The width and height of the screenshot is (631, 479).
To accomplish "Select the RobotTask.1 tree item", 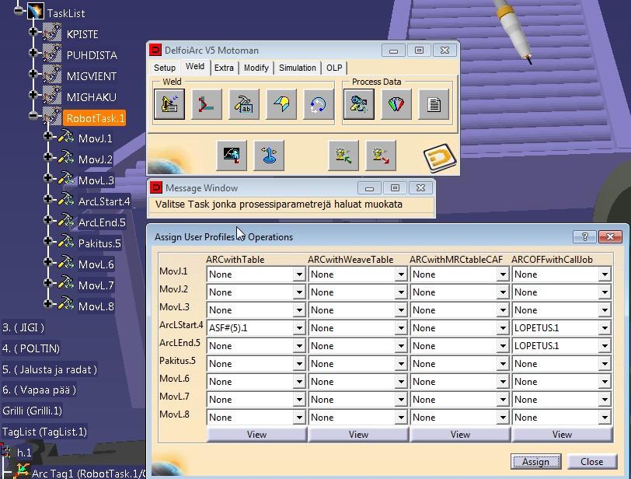I will pos(95,118).
